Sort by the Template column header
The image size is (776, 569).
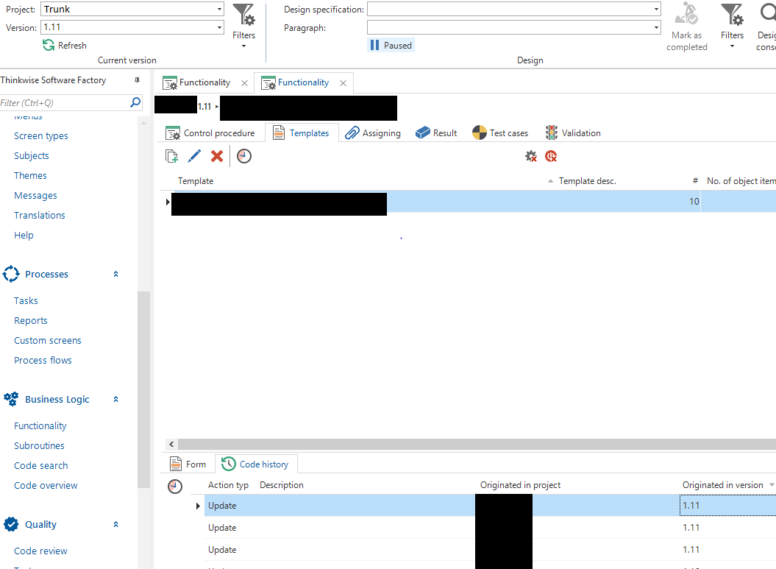point(196,181)
